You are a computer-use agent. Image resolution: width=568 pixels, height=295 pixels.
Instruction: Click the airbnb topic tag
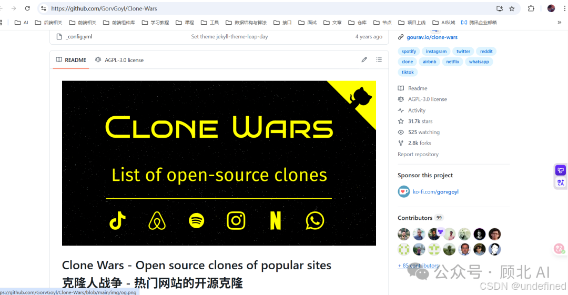429,62
